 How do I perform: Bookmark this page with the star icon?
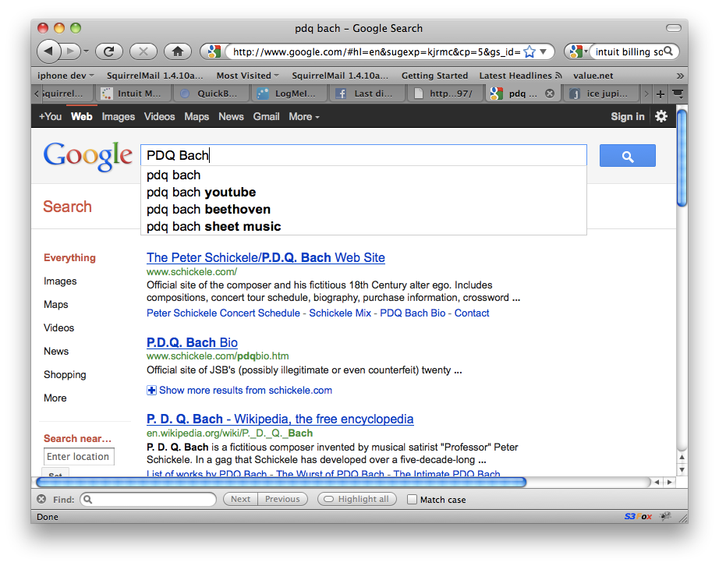(530, 51)
